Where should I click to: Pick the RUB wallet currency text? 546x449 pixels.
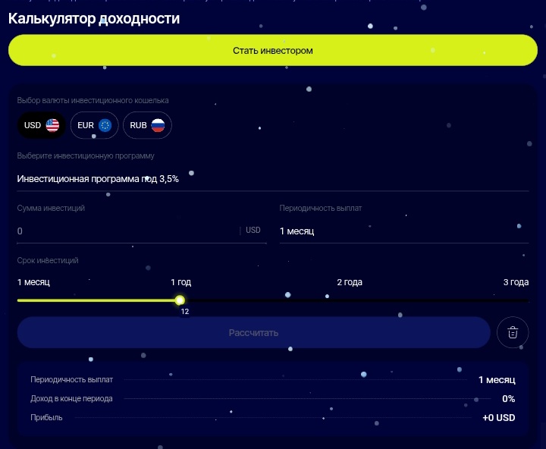[138, 126]
